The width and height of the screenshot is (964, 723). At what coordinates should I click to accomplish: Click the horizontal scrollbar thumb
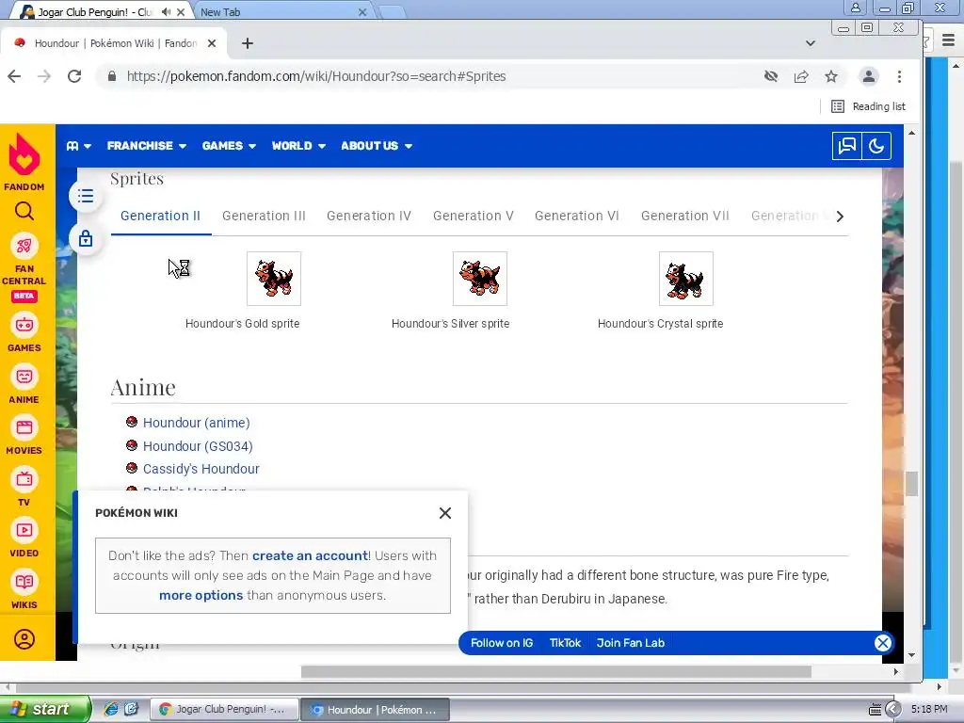555,672
